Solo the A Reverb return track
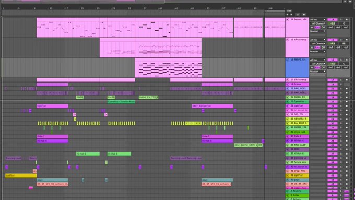Image resolution: width=355 pixels, height=200 pixels. (340, 191)
